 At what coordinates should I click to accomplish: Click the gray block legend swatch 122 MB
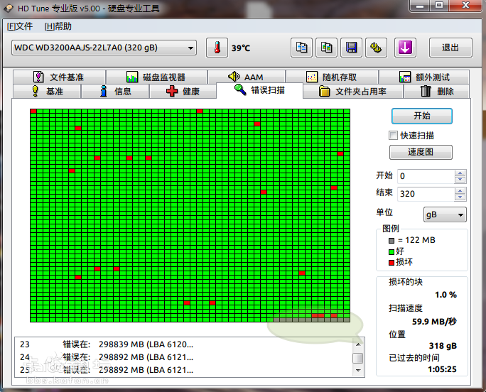pyautogui.click(x=391, y=241)
